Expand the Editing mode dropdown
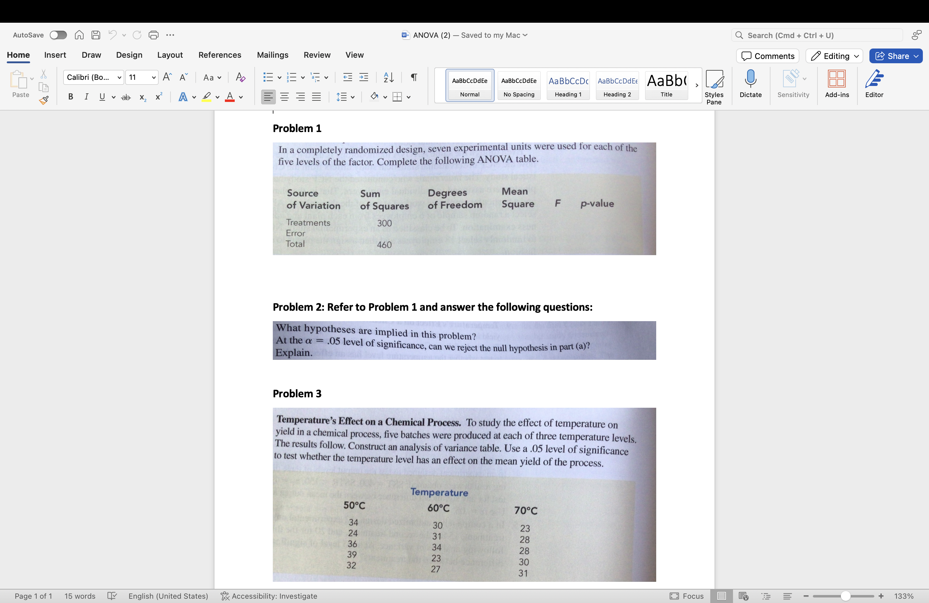The height and width of the screenshot is (603, 929). pyautogui.click(x=834, y=56)
